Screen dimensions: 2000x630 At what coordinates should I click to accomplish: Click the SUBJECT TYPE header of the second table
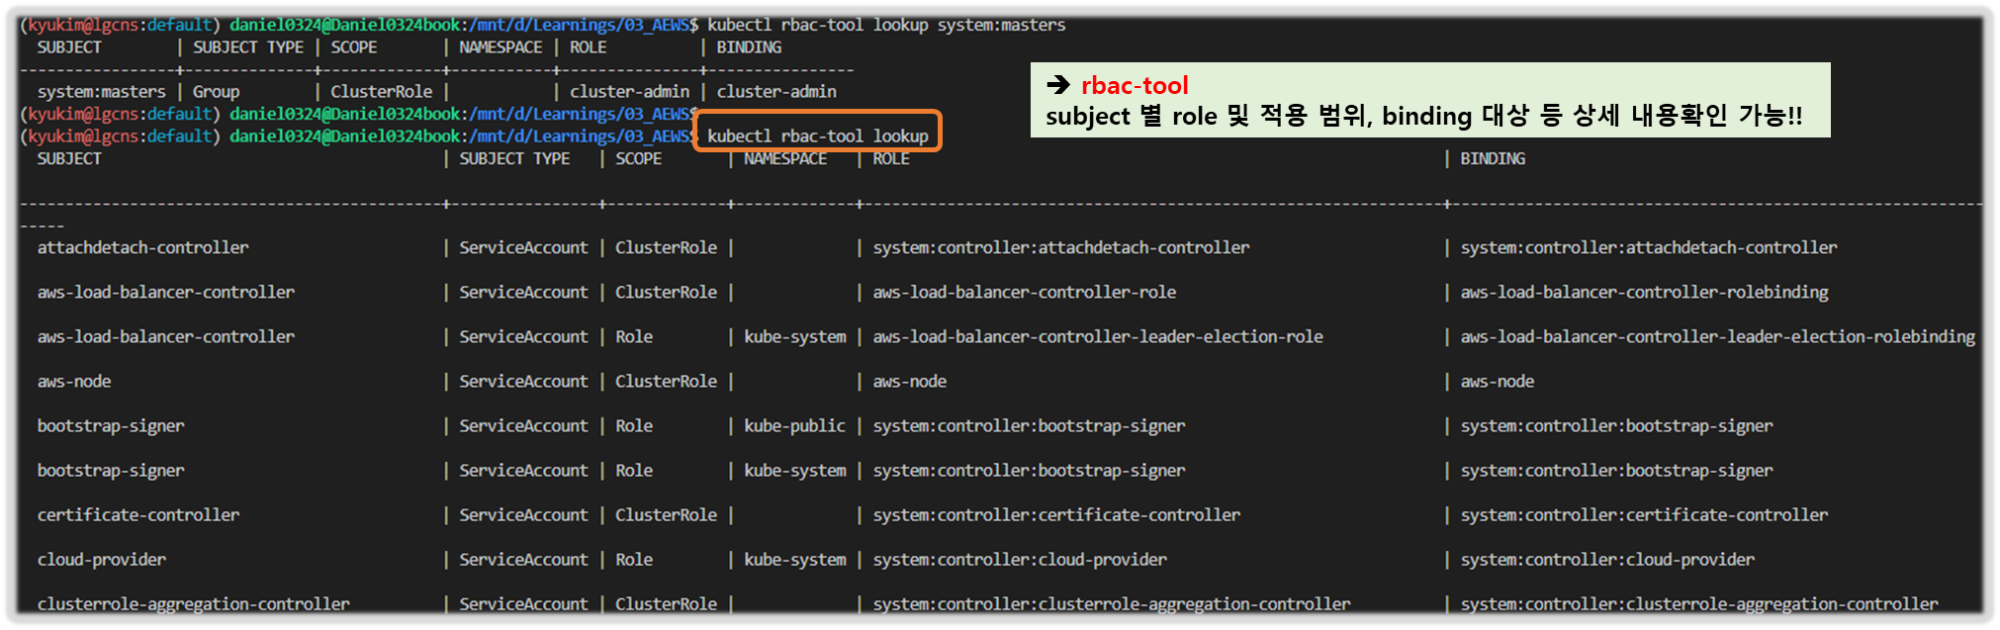pos(514,158)
